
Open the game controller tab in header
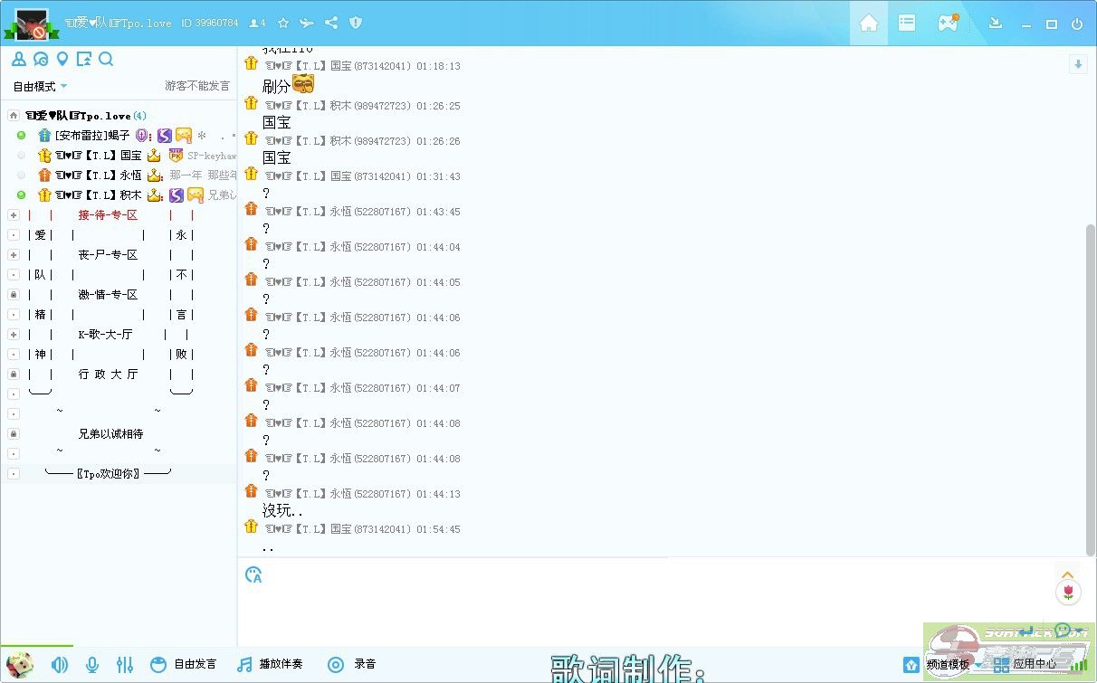(947, 24)
